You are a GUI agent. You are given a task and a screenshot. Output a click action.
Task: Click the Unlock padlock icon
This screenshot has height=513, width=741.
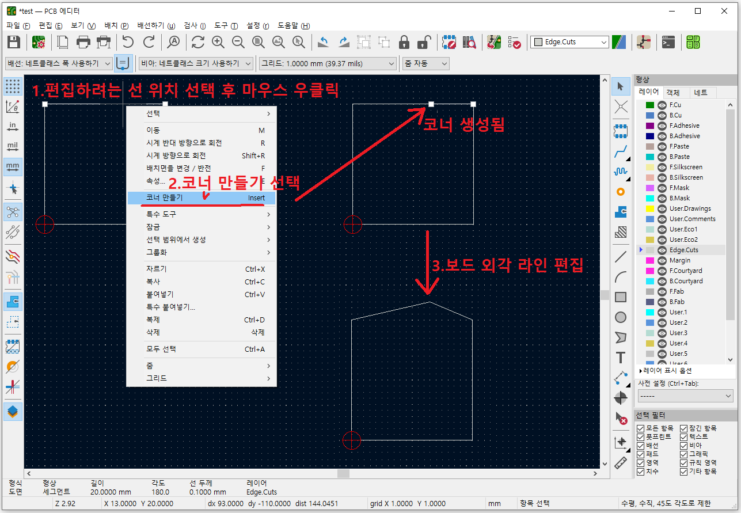tap(424, 42)
